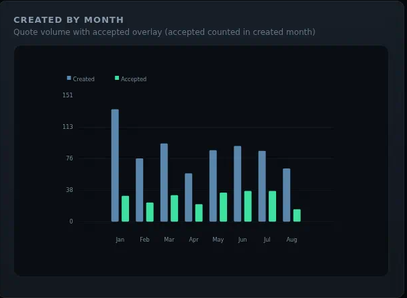Click the blue Created legend swatch
The width and height of the screenshot is (407, 298).
[69, 78]
